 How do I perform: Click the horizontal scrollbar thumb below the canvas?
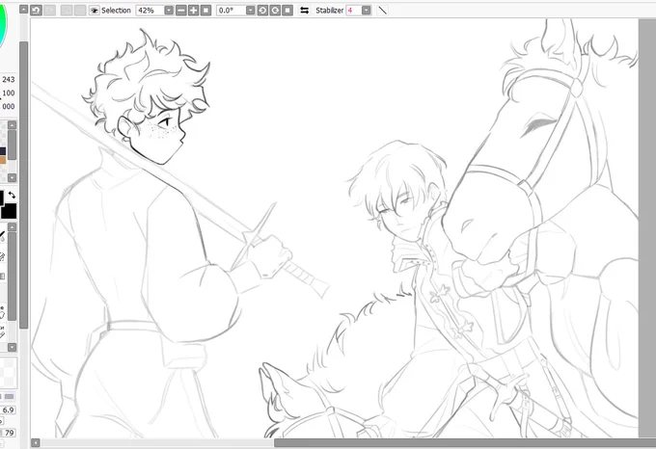465,442
